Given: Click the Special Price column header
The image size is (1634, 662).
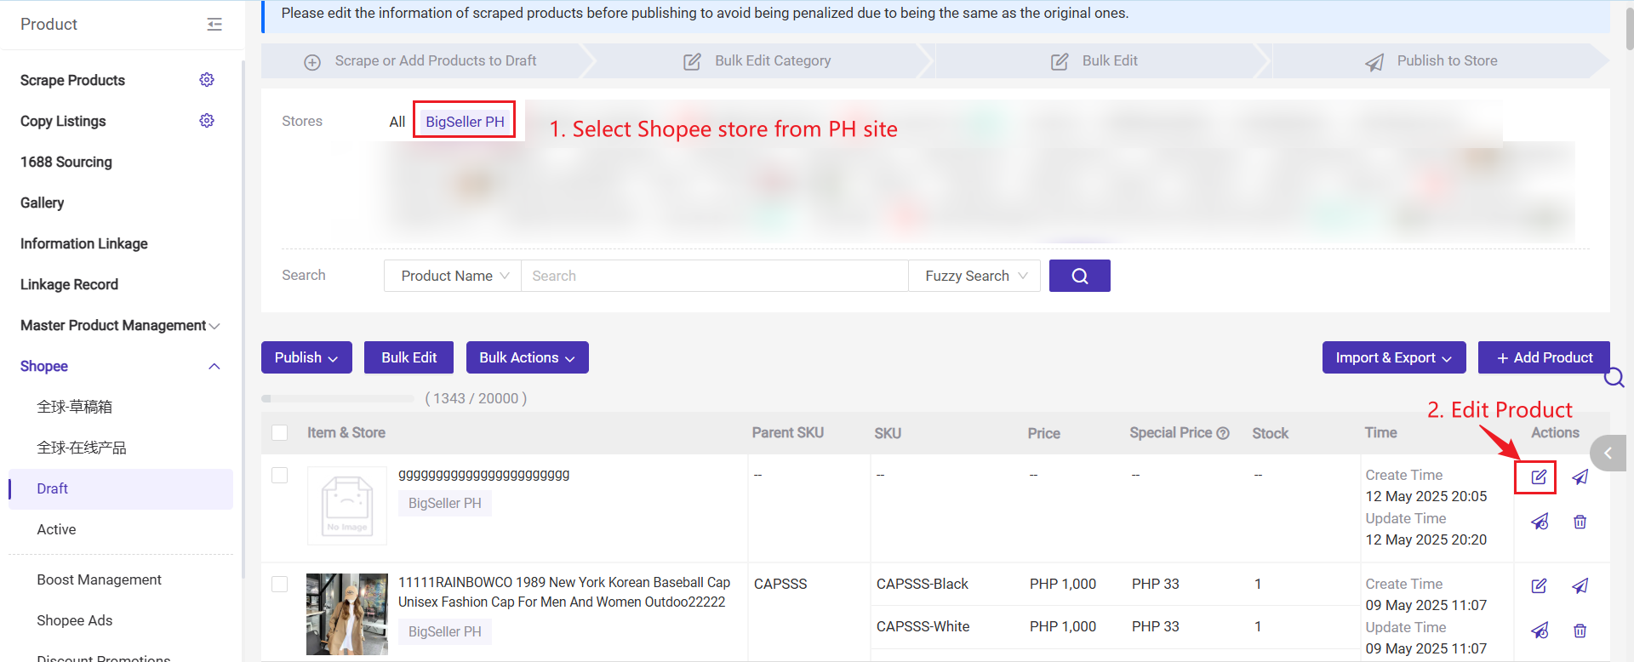Looking at the screenshot, I should point(1171,433).
